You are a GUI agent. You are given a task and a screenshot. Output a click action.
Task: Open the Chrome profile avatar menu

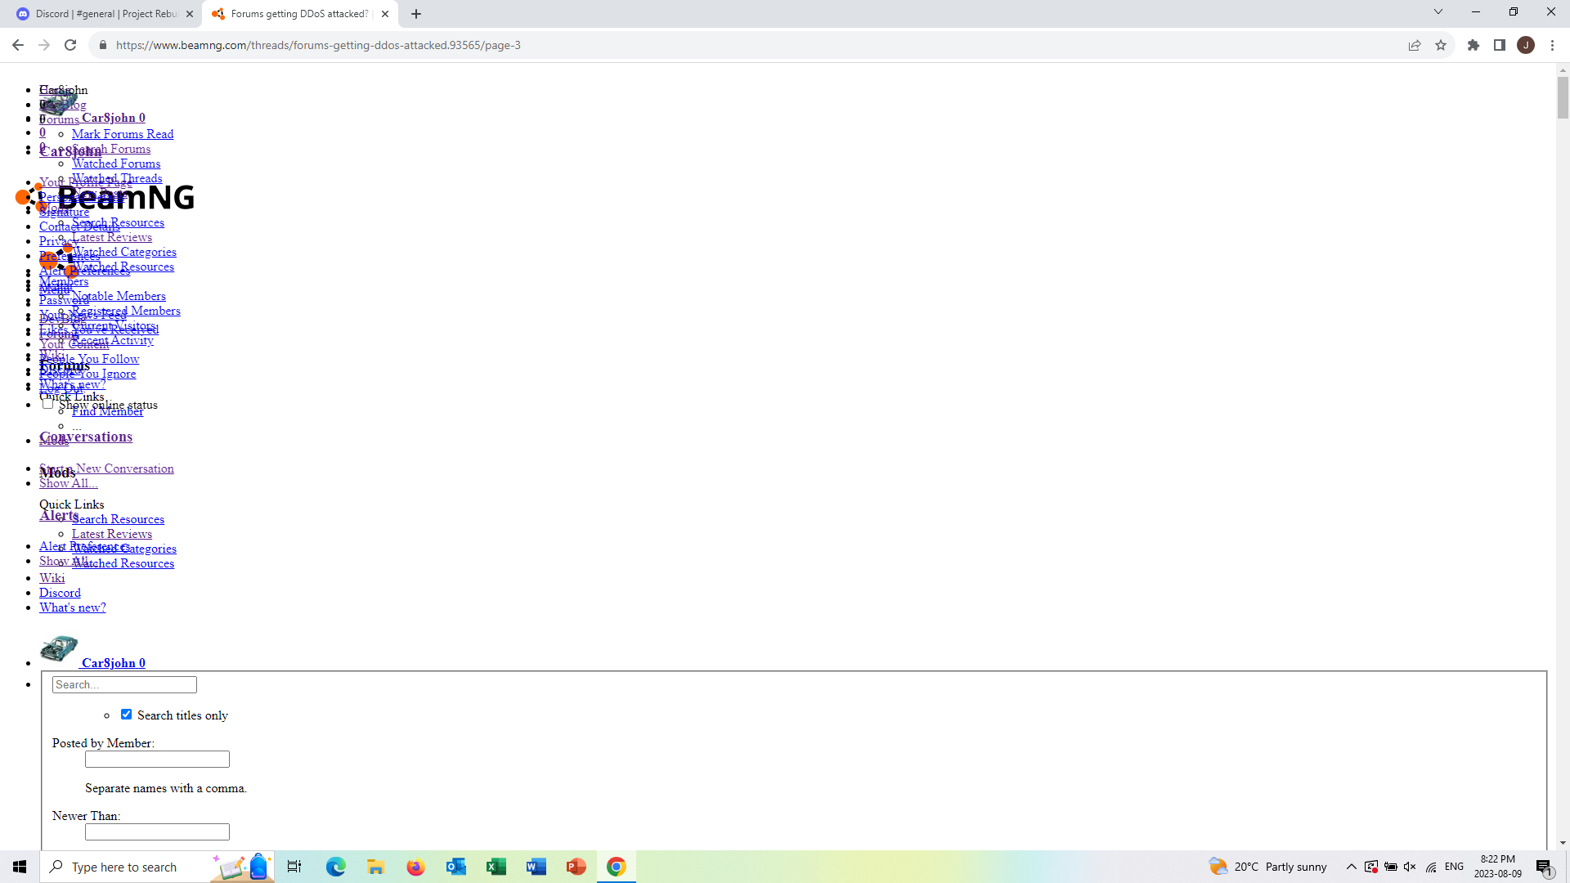click(x=1526, y=45)
